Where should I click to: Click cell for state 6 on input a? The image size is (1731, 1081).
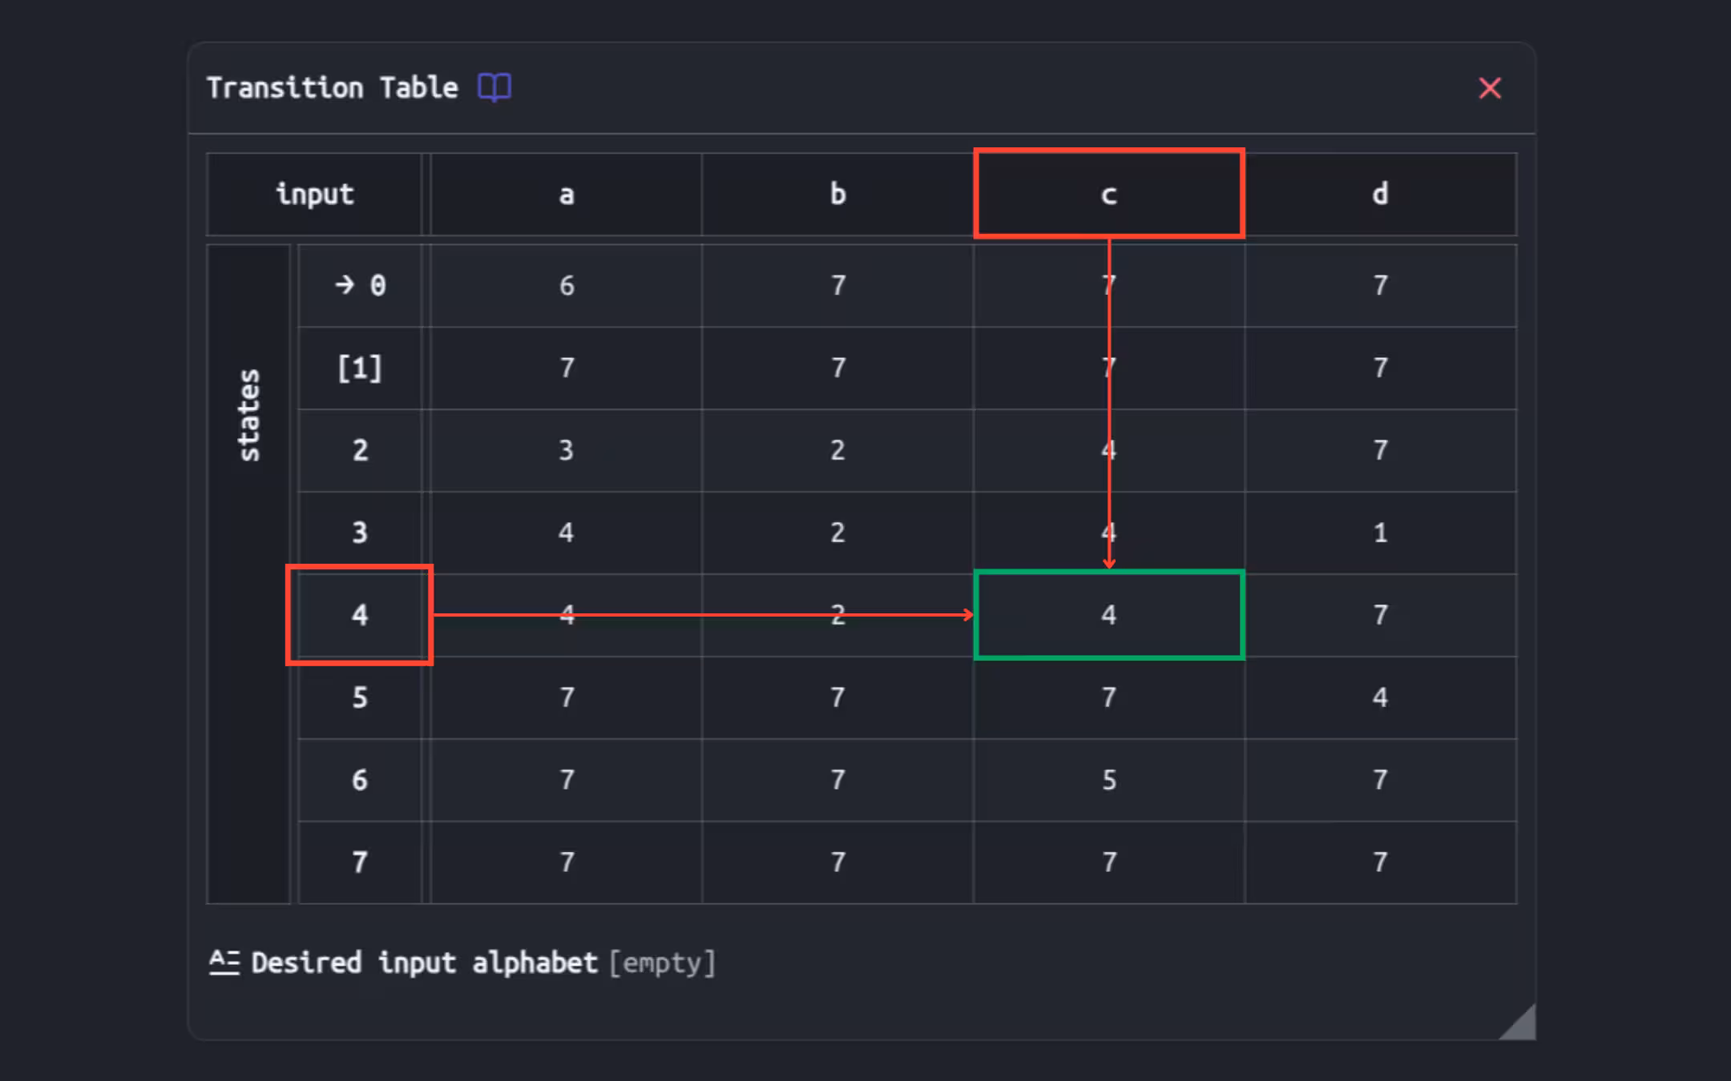tap(566, 780)
